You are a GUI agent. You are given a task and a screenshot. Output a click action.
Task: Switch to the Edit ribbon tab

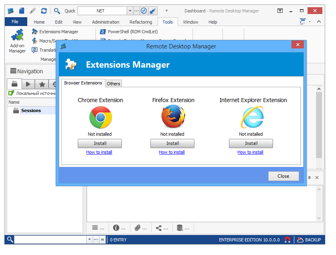[x=59, y=22]
